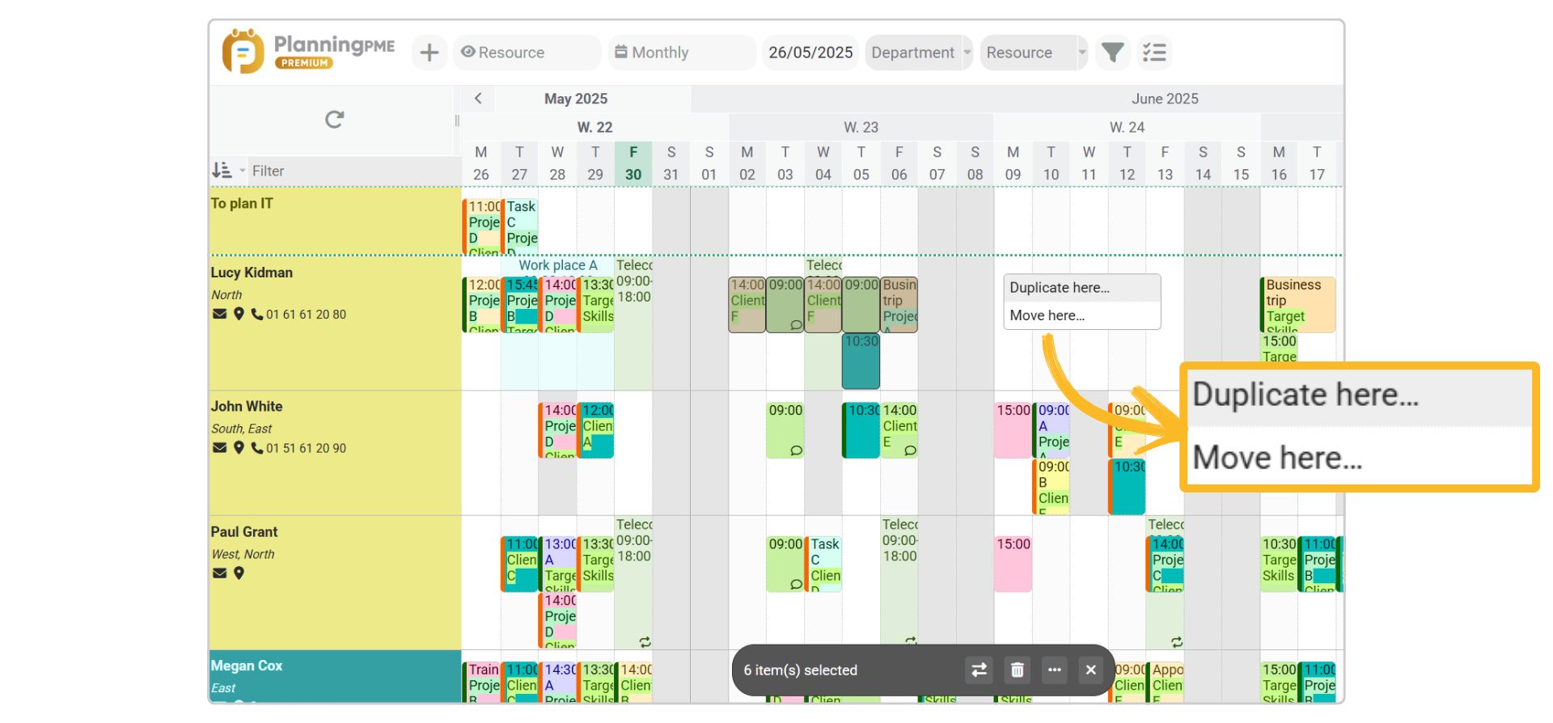Click the plus add button in toolbar

click(430, 53)
